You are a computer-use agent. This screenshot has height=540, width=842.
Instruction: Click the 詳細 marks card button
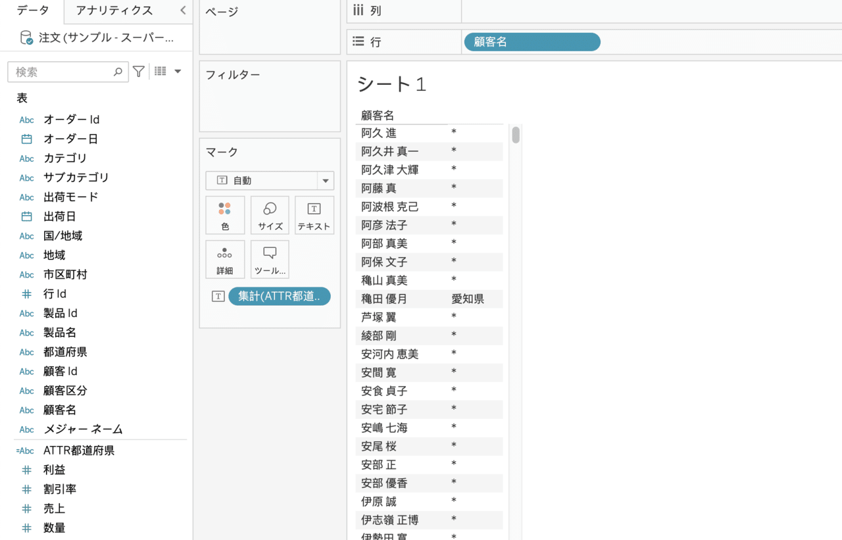tap(225, 259)
